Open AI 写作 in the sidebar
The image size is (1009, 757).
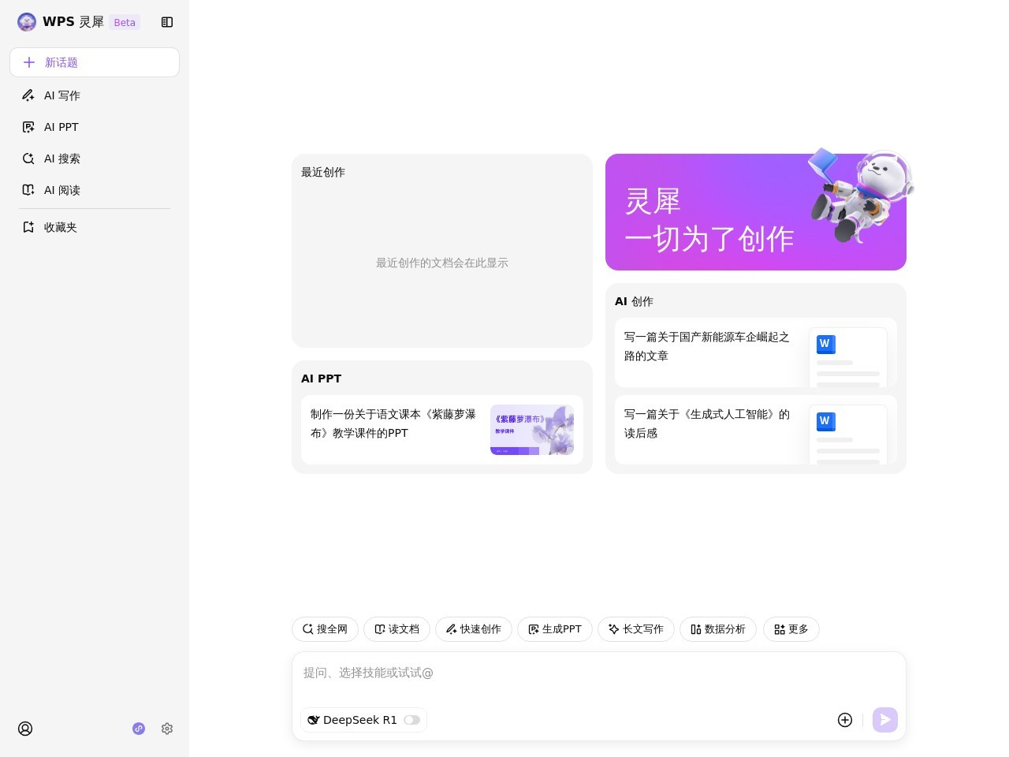click(95, 95)
